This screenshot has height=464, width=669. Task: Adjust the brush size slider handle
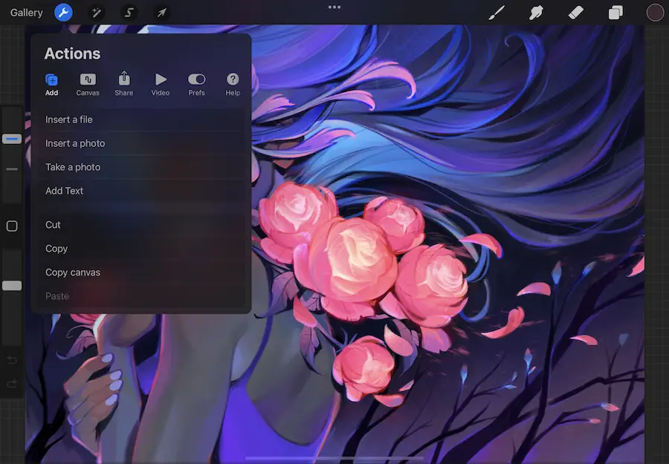[x=12, y=139]
